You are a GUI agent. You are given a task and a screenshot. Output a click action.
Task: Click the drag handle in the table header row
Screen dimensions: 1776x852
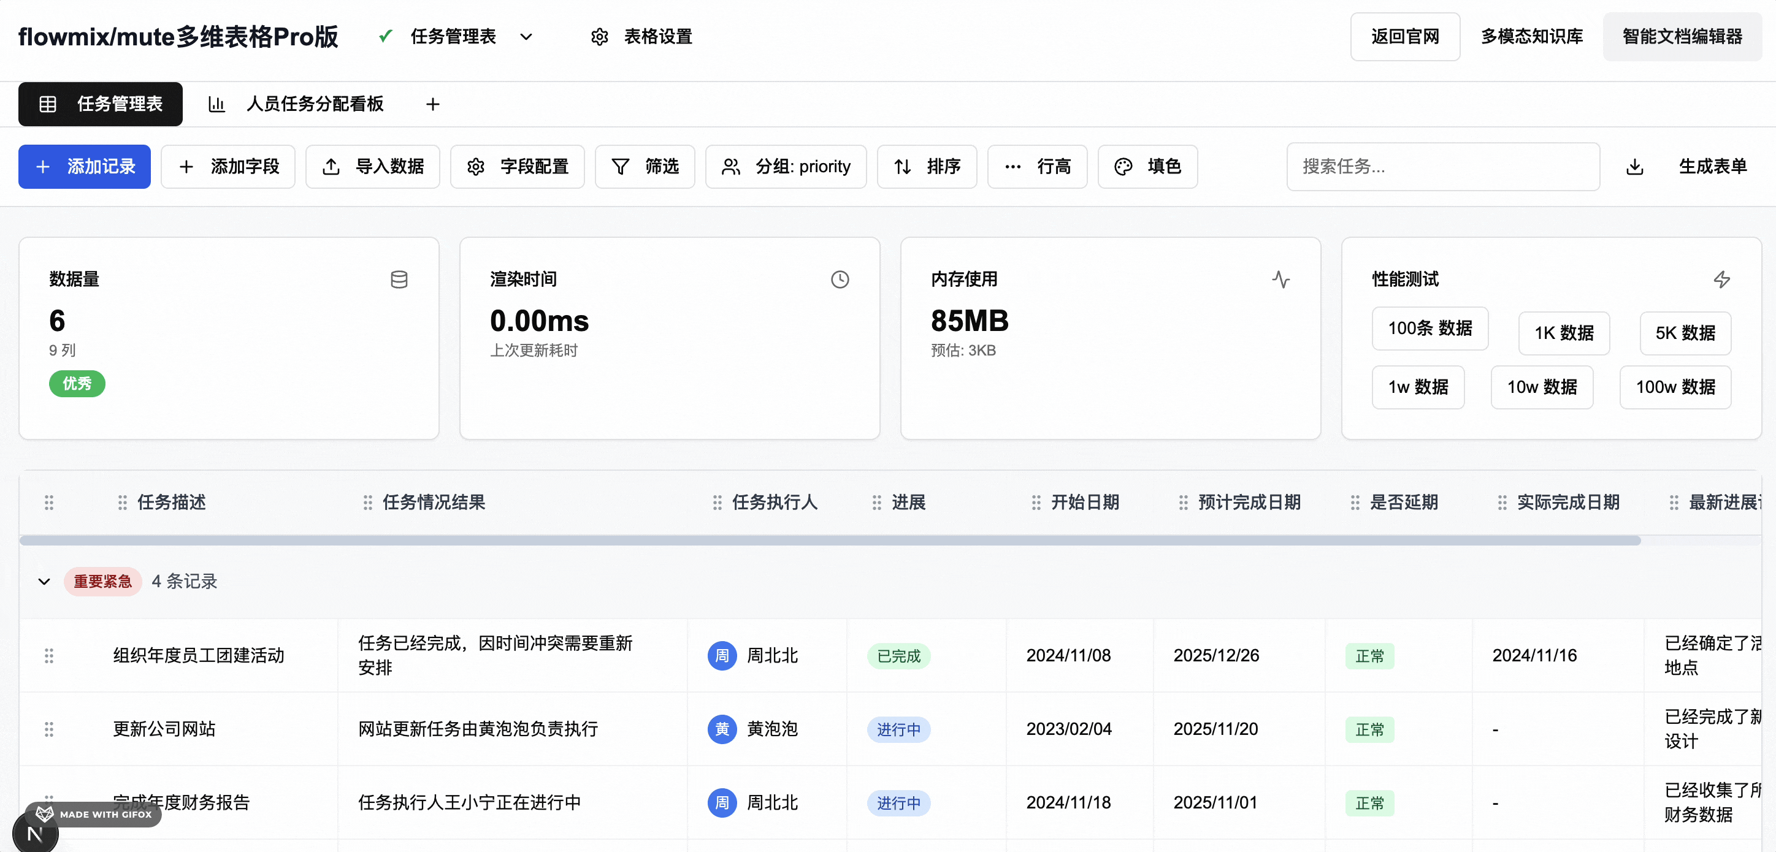tap(49, 503)
